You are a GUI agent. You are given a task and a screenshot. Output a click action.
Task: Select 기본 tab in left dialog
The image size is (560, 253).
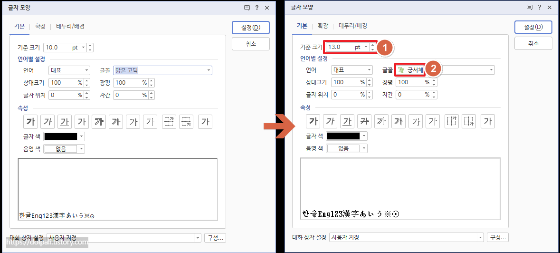(19, 26)
